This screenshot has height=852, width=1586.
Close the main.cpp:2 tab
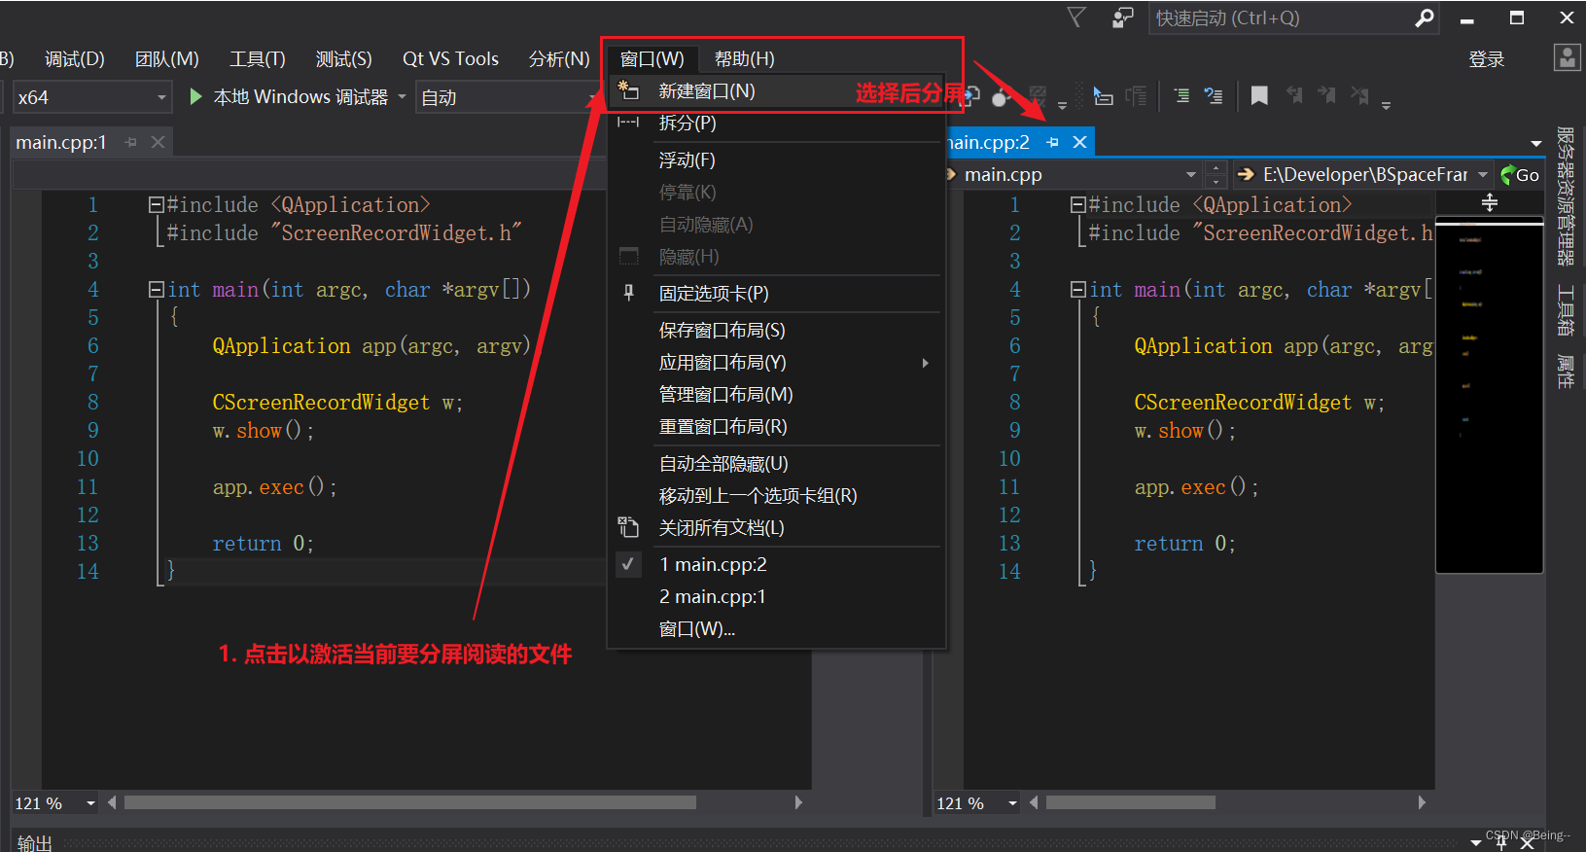tap(1079, 142)
